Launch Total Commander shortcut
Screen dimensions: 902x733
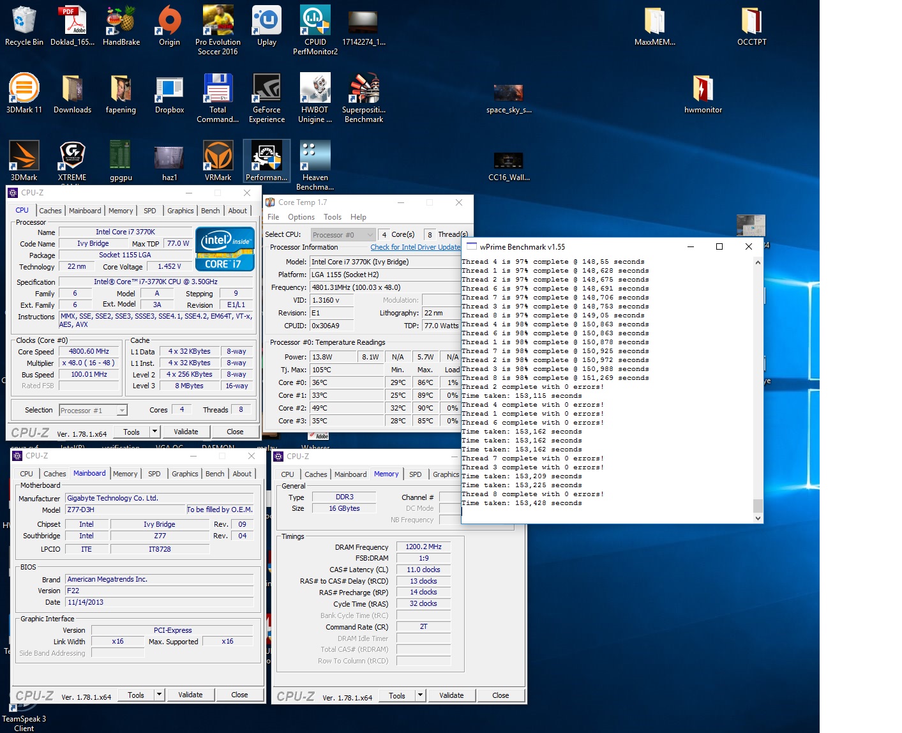click(218, 98)
